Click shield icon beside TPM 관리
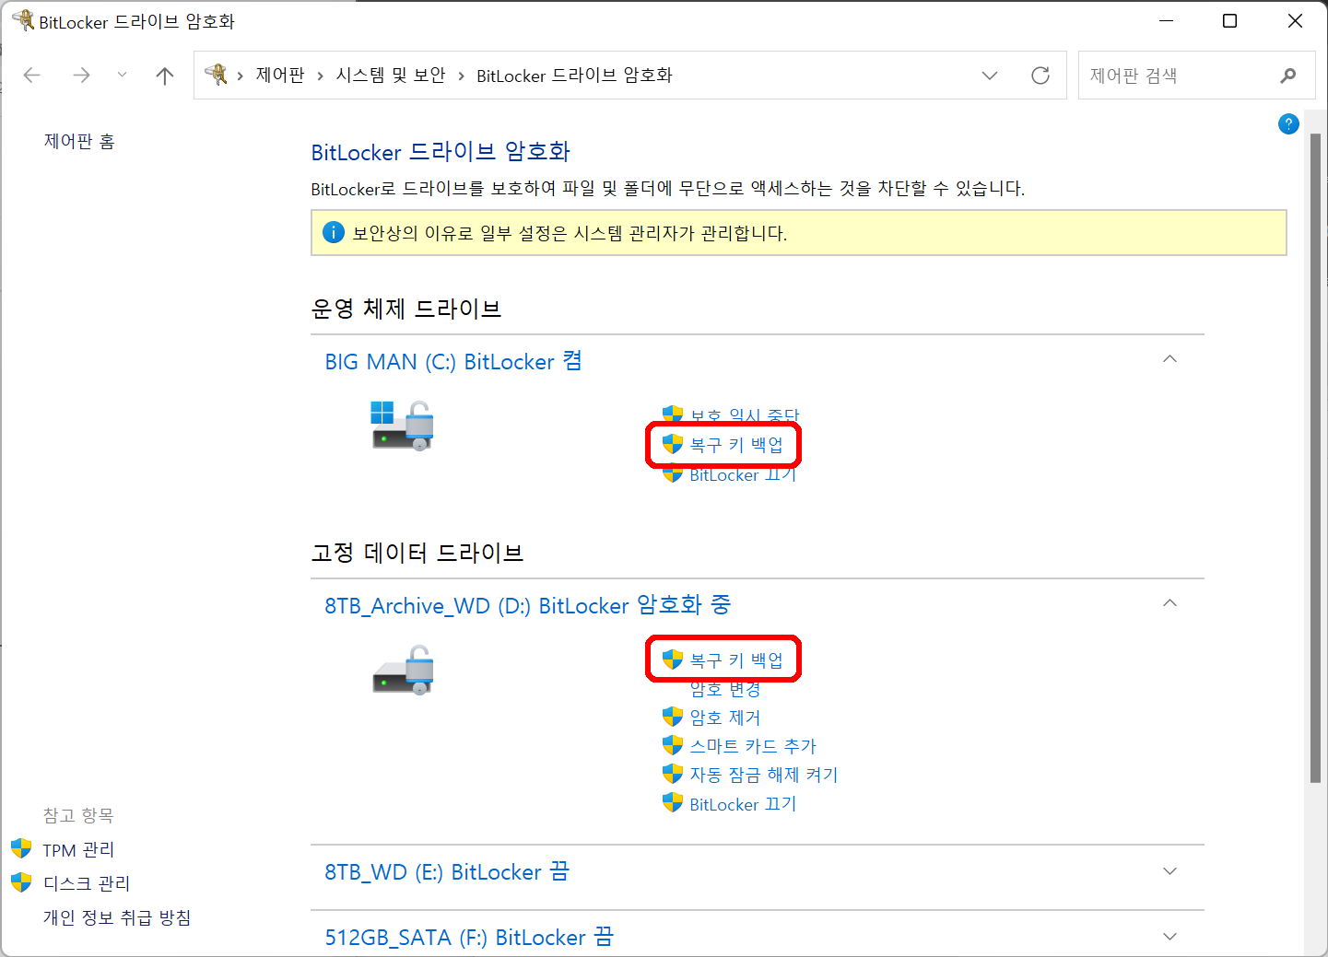The height and width of the screenshot is (957, 1328). pyautogui.click(x=21, y=847)
